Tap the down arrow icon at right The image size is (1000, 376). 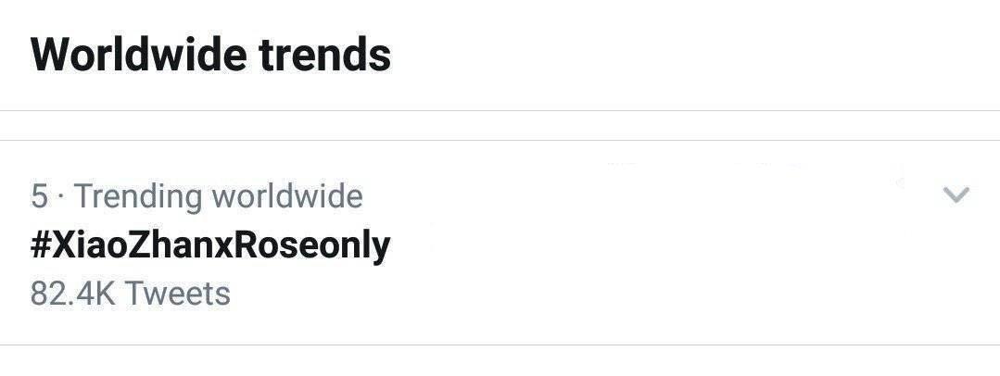956,194
